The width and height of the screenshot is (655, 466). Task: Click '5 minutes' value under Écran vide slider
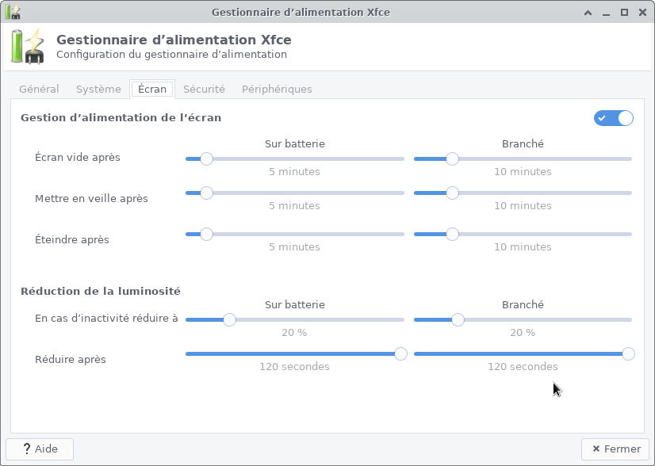click(294, 172)
